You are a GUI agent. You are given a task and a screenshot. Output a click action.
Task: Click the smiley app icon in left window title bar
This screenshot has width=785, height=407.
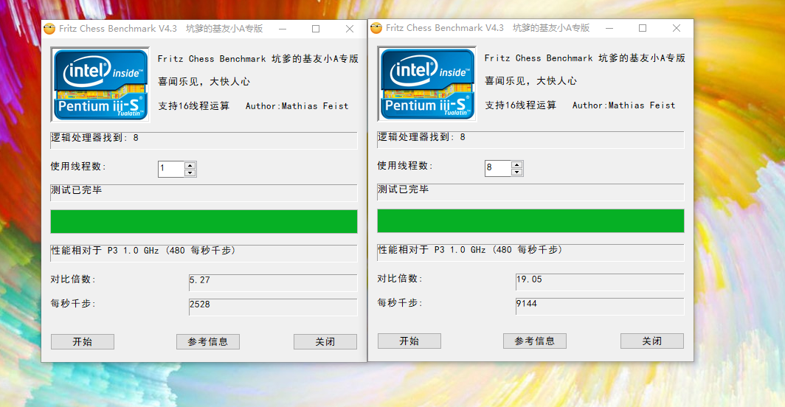49,29
